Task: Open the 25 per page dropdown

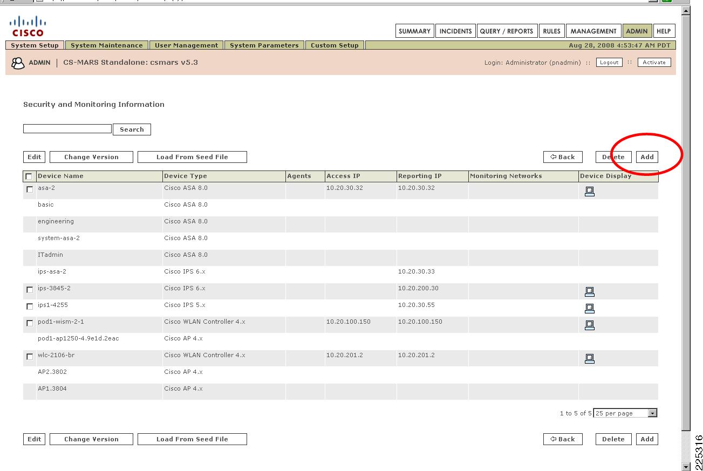Action: 625,413
